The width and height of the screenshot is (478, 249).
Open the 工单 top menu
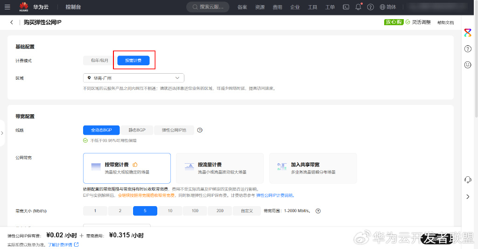tap(330, 7)
